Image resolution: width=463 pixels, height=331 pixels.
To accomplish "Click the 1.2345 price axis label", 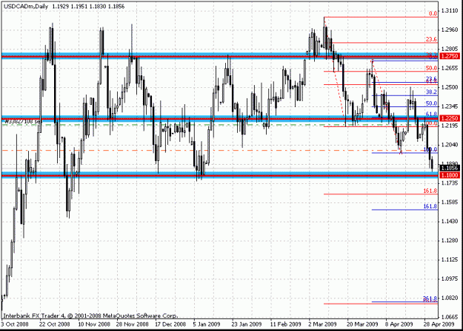I will click(x=450, y=106).
